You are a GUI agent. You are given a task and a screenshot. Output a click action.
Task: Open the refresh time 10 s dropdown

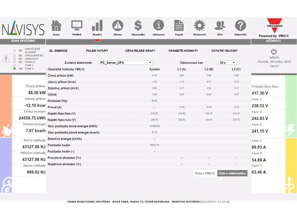227,63
